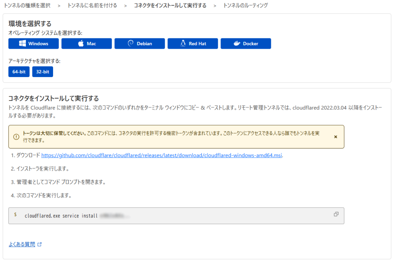The width and height of the screenshot is (394, 262).
Task: Switch to the 32-bit architecture
Action: tap(43, 72)
